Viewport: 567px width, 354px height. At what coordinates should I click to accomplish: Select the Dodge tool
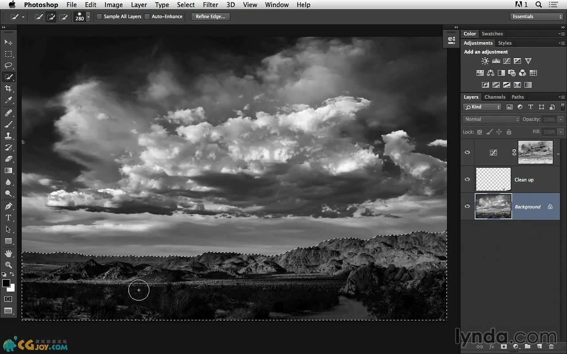[x=8, y=193]
